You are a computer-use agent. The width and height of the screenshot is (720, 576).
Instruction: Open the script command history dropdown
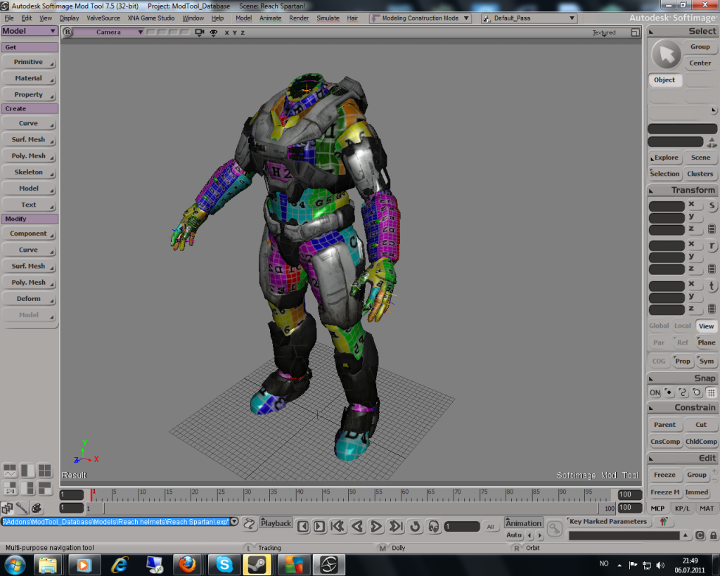point(234,521)
